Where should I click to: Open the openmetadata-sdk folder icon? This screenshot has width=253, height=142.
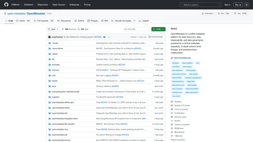click(50, 135)
